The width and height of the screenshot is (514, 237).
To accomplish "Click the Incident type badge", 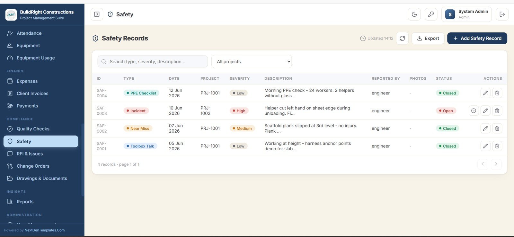I will coord(136,111).
